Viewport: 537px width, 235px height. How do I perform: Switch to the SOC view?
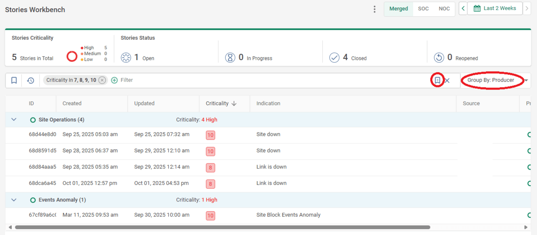(x=423, y=9)
